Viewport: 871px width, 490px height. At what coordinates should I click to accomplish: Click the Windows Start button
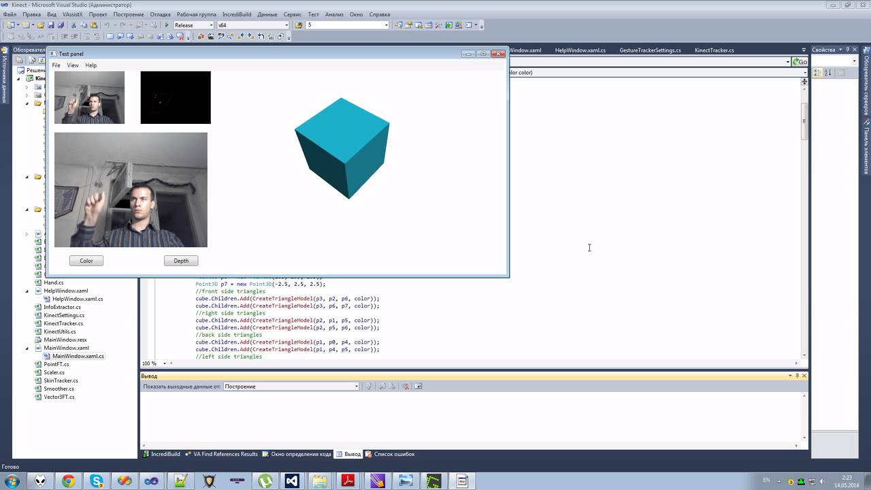(x=13, y=481)
